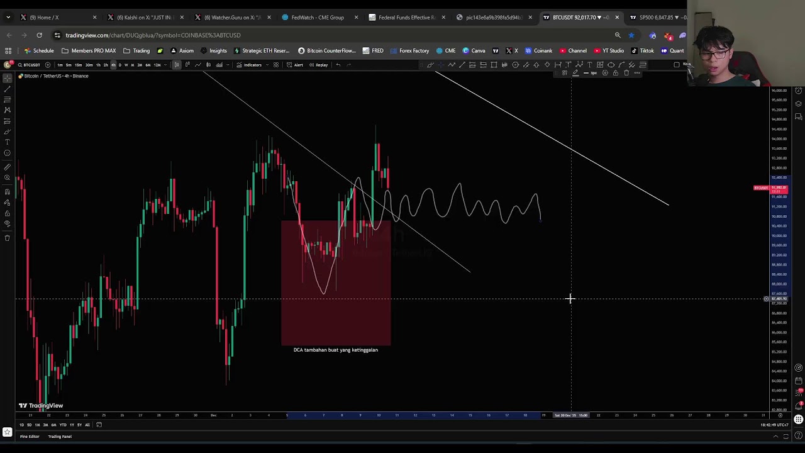
Task: Delete the selected drawing with trash icon
Action: click(626, 73)
